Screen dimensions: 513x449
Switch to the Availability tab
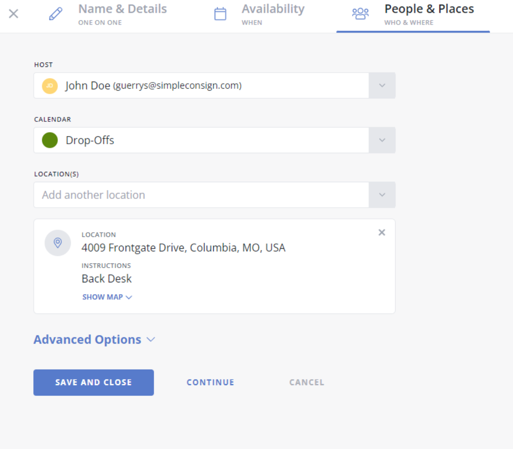(x=273, y=14)
